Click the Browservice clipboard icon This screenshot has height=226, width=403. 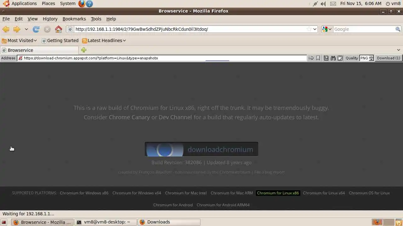340,58
